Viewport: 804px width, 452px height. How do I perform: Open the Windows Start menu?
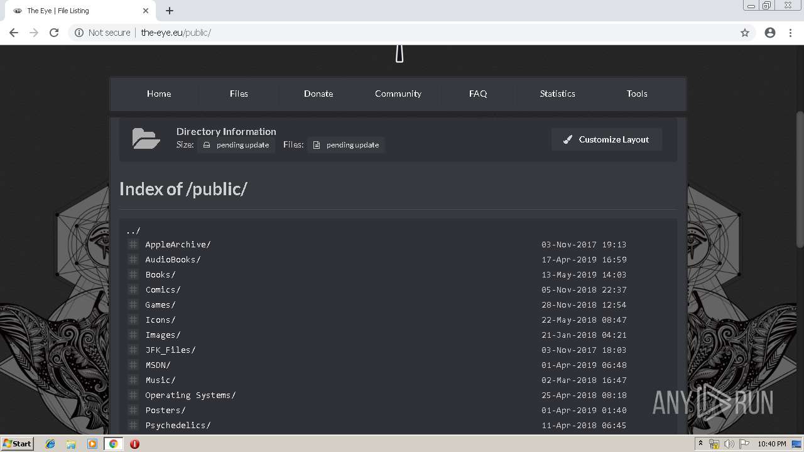17,444
